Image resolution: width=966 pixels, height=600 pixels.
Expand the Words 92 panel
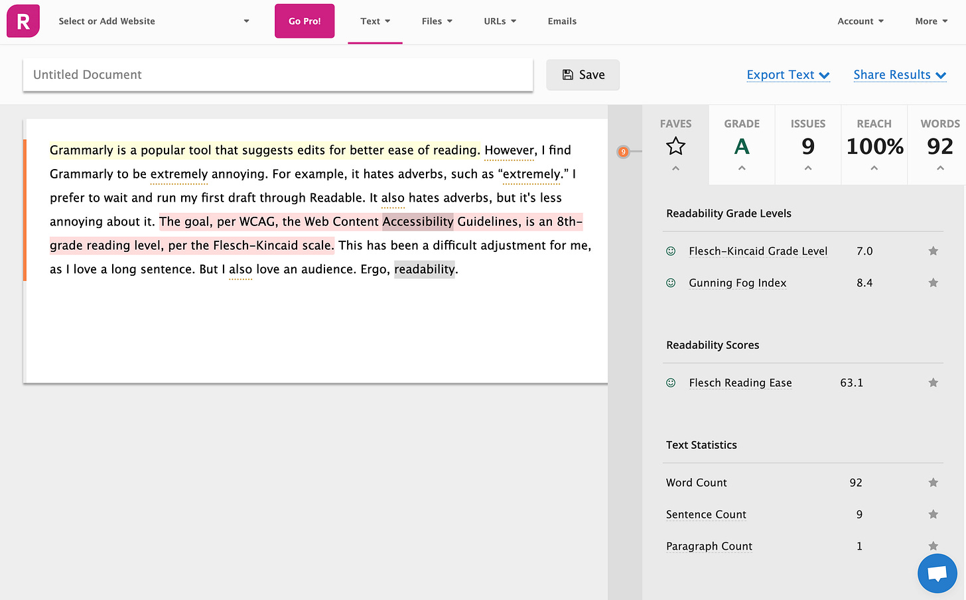pyautogui.click(x=940, y=168)
